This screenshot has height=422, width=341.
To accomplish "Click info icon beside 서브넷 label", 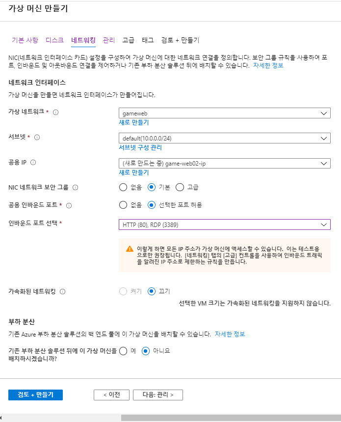I will pyautogui.click(x=37, y=137).
